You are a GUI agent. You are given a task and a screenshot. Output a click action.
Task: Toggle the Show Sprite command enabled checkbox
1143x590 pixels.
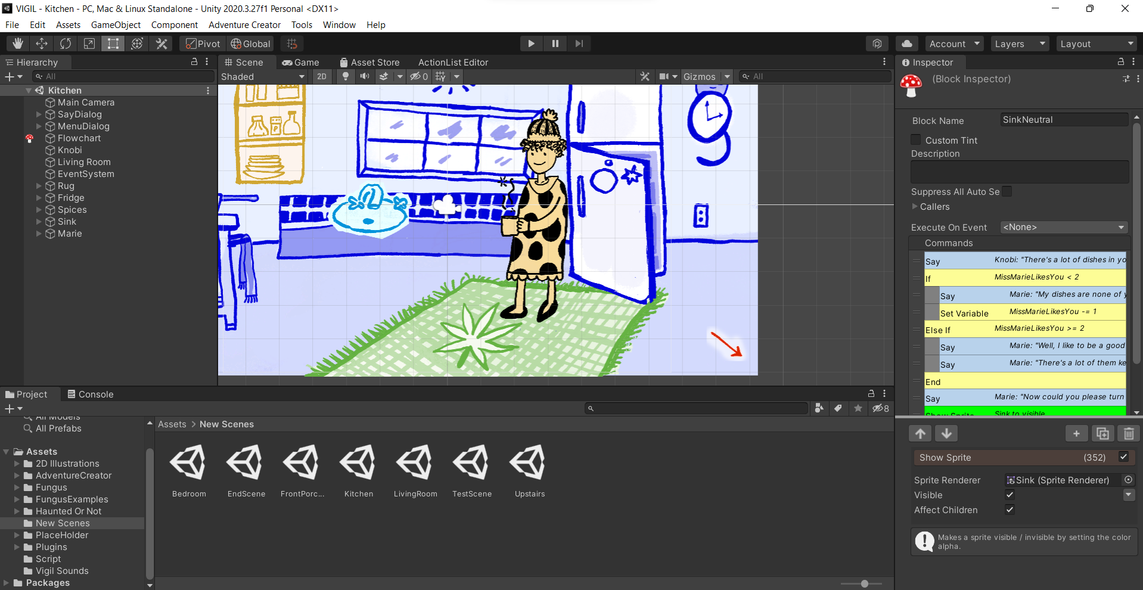pyautogui.click(x=1123, y=457)
